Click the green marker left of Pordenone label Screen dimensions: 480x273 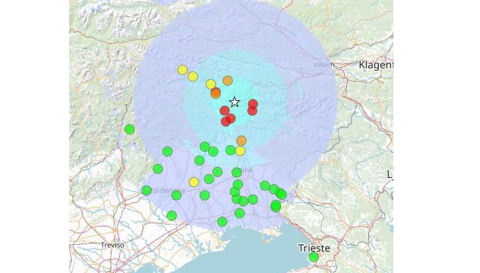(x=146, y=190)
